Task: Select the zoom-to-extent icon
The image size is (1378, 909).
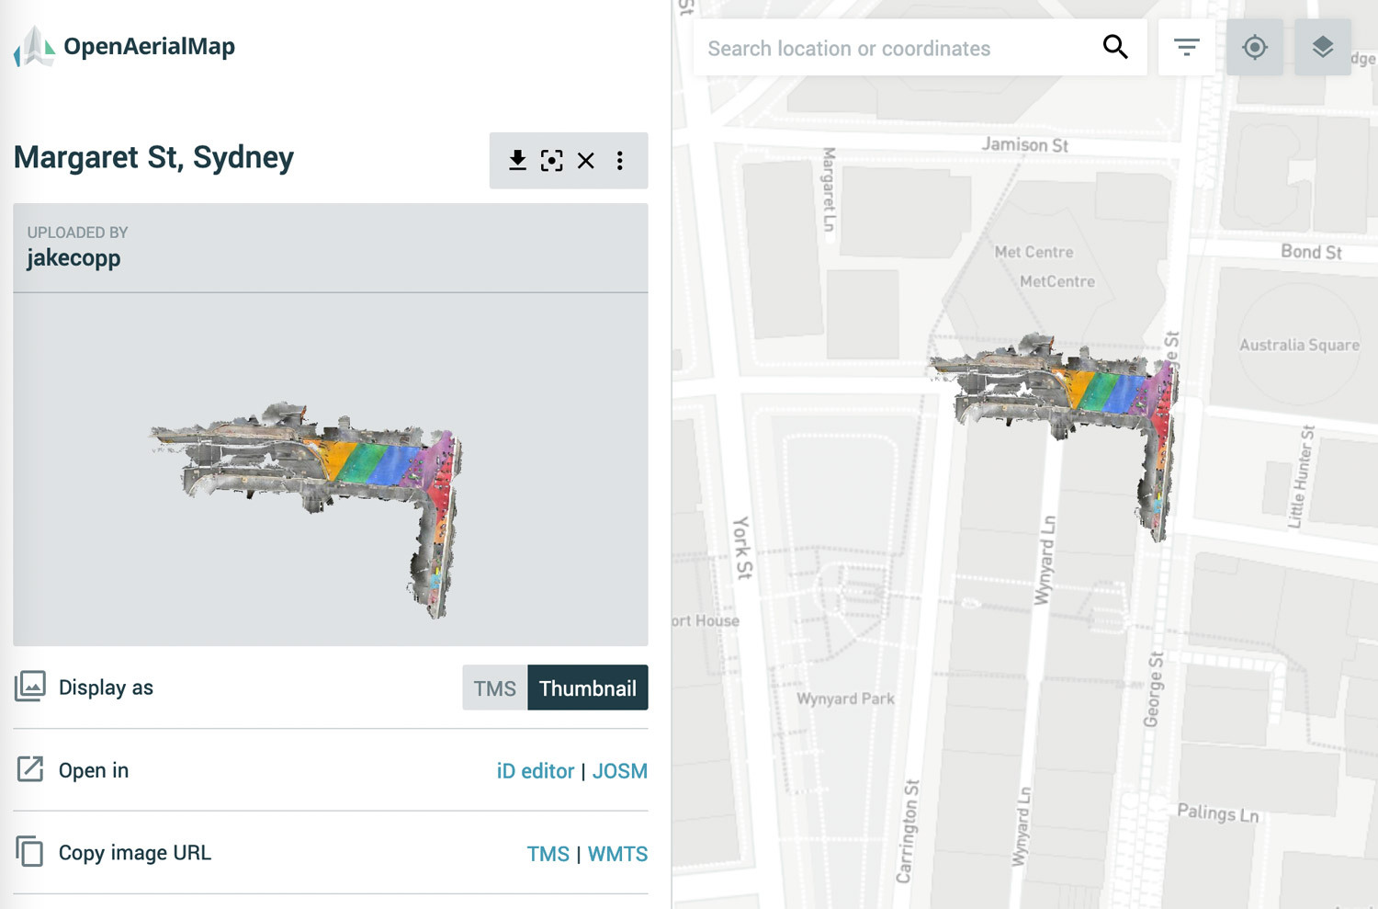Action: pyautogui.click(x=551, y=160)
